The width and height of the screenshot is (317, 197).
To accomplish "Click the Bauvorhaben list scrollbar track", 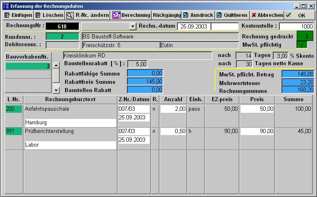I will pos(56,78).
